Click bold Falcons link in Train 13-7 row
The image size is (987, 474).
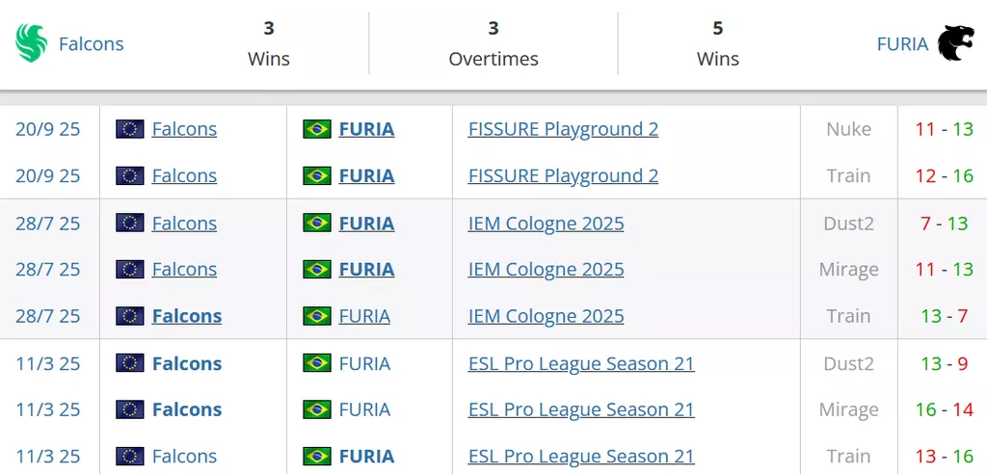187,316
